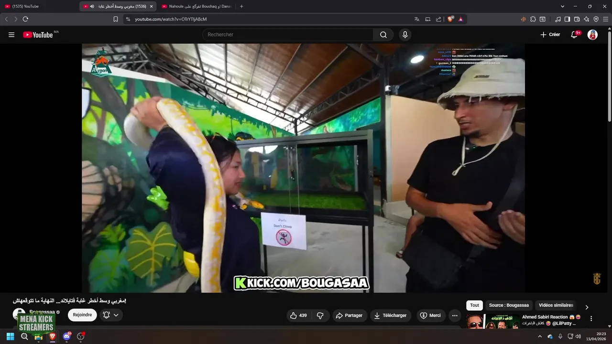Open options for Ahmed Sabiri Reaction video
The width and height of the screenshot is (612, 344).
[591, 319]
